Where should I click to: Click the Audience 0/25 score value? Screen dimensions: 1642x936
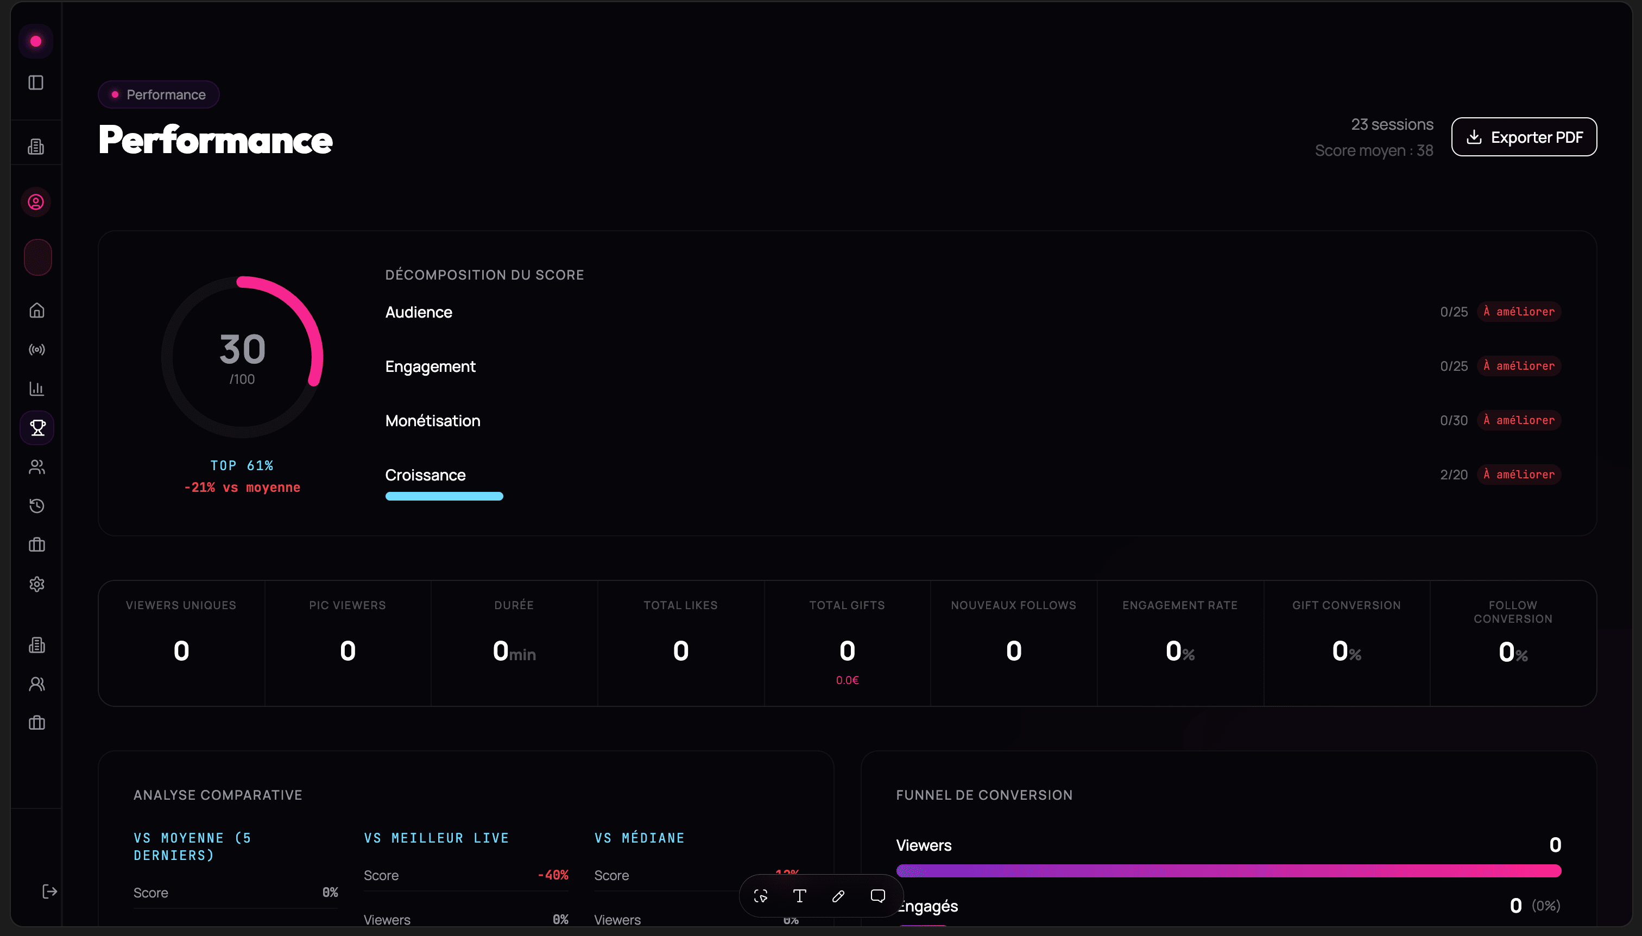pos(1454,312)
